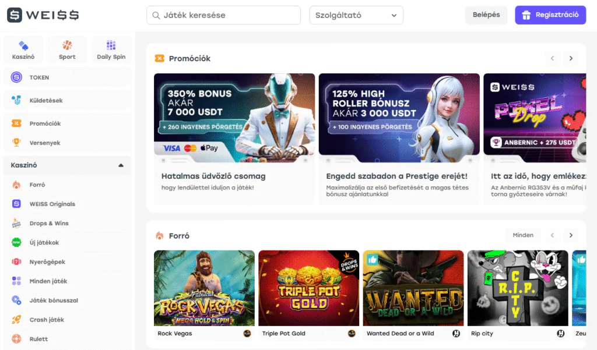
Task: Click the Regisztráció button
Action: point(550,15)
